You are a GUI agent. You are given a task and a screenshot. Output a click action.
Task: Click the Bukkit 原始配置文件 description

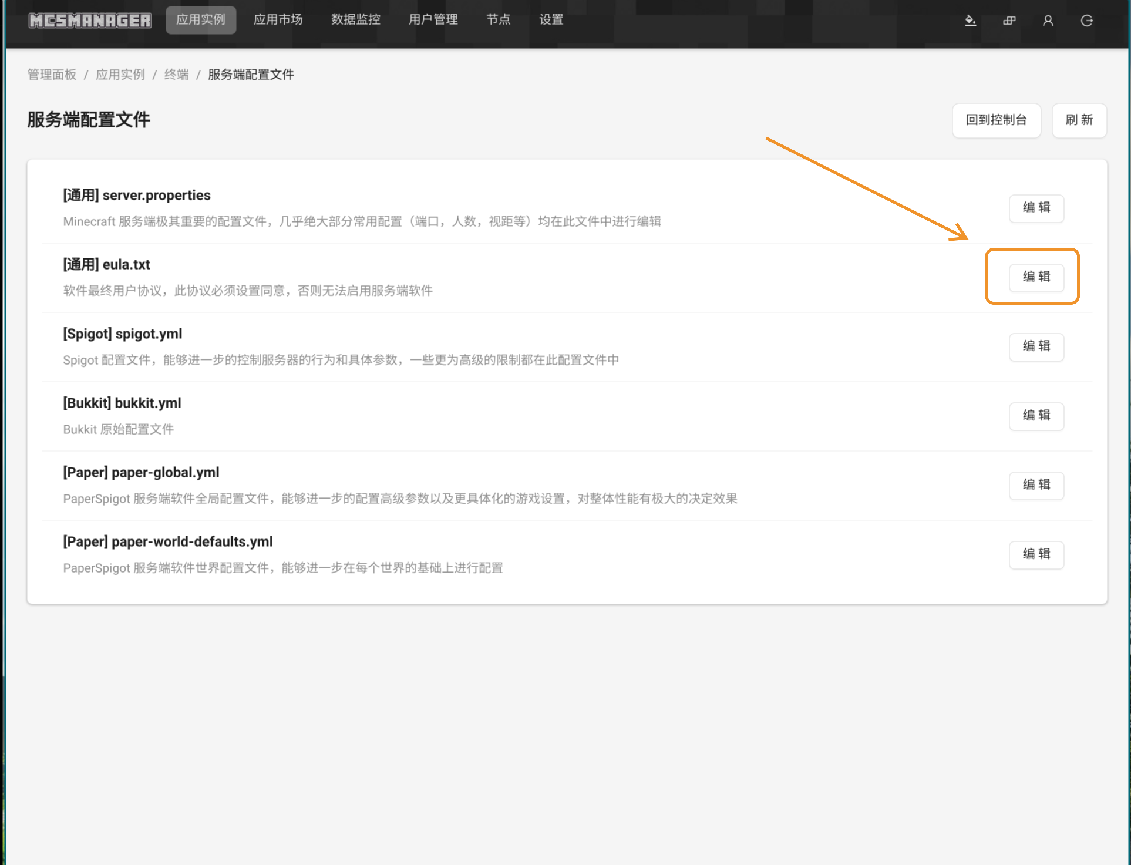119,429
